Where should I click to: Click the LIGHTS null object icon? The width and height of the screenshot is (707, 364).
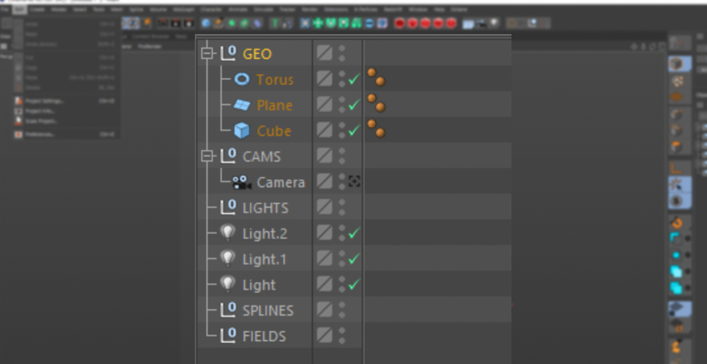[228, 207]
